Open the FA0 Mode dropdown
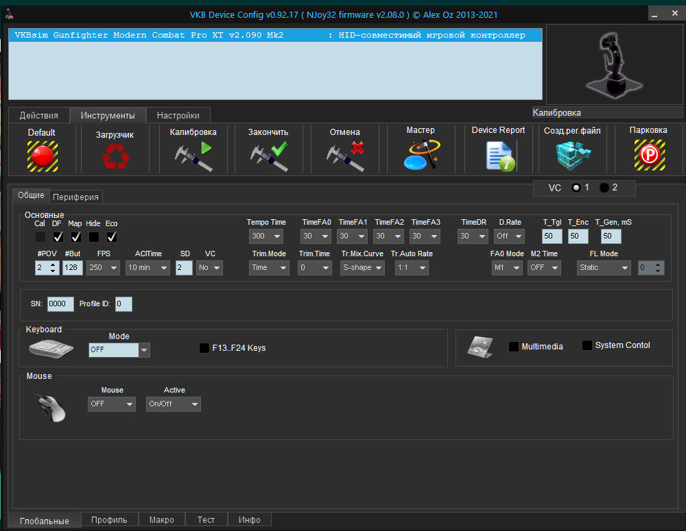This screenshot has width=686, height=531. coord(507,267)
